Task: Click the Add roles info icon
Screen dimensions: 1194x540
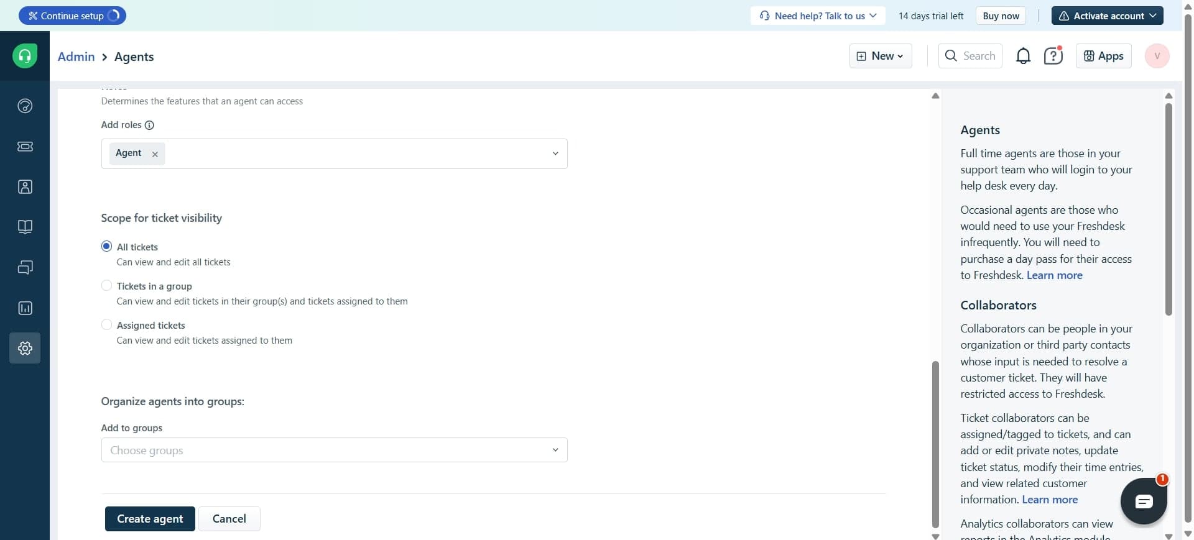Action: click(149, 125)
